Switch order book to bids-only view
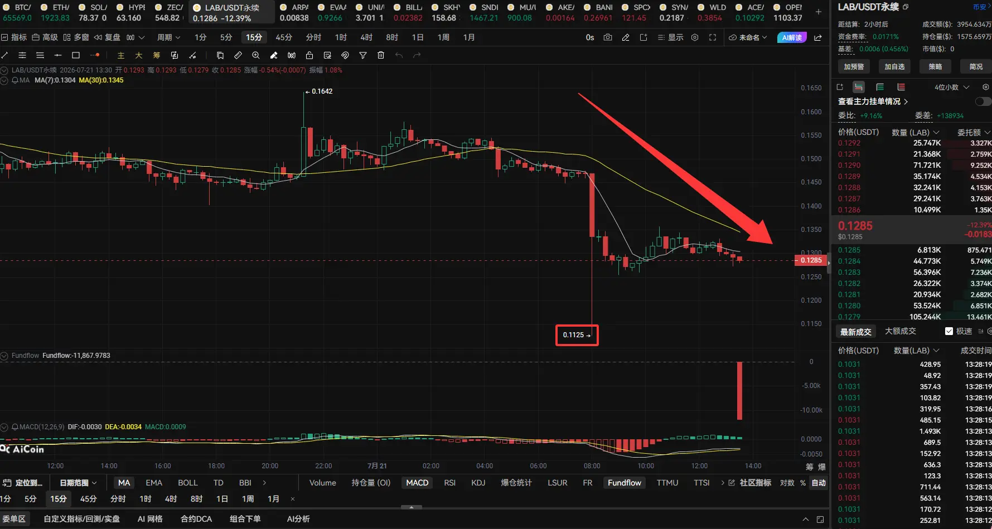The width and height of the screenshot is (992, 529). tap(880, 87)
